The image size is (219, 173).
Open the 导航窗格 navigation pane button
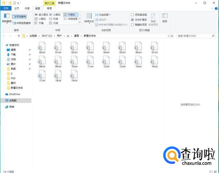coord(6,18)
